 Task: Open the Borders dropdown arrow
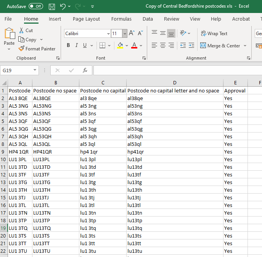[109, 45]
